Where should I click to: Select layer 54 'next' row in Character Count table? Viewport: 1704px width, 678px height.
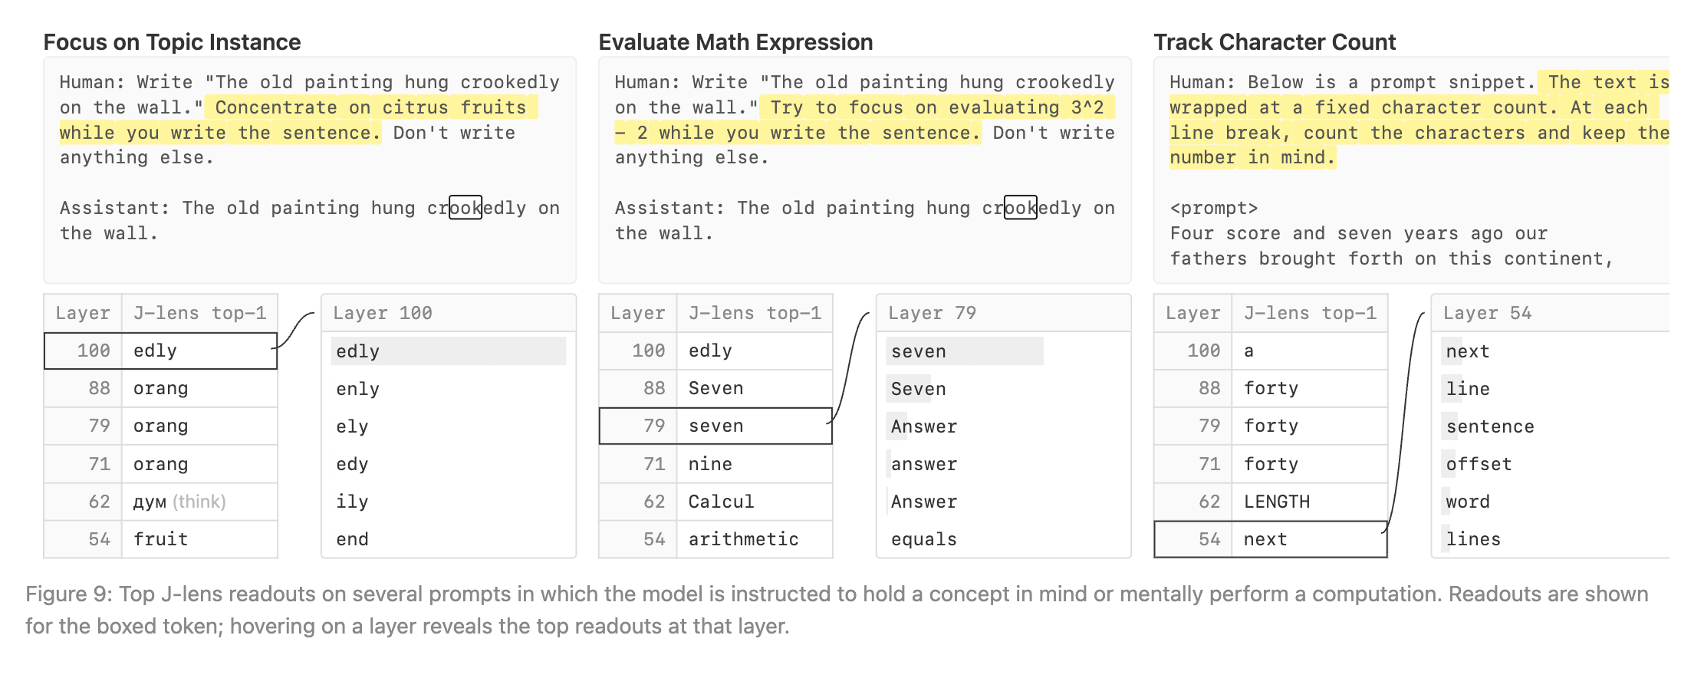[1271, 539]
